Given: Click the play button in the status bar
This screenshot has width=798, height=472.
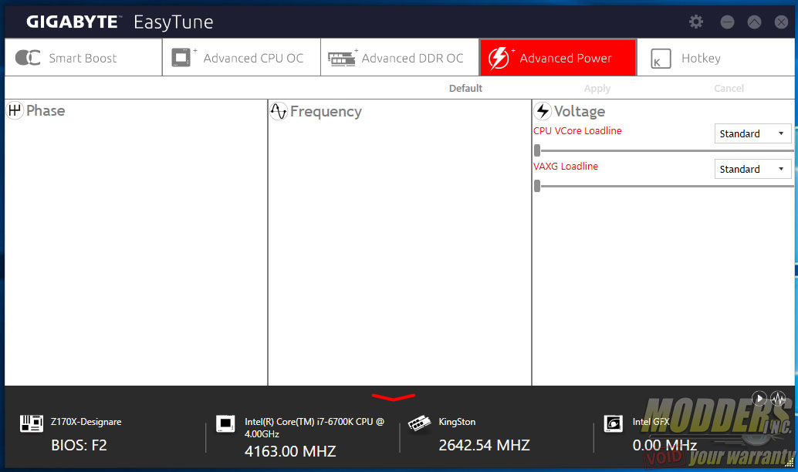Looking at the screenshot, I should coord(759,398).
